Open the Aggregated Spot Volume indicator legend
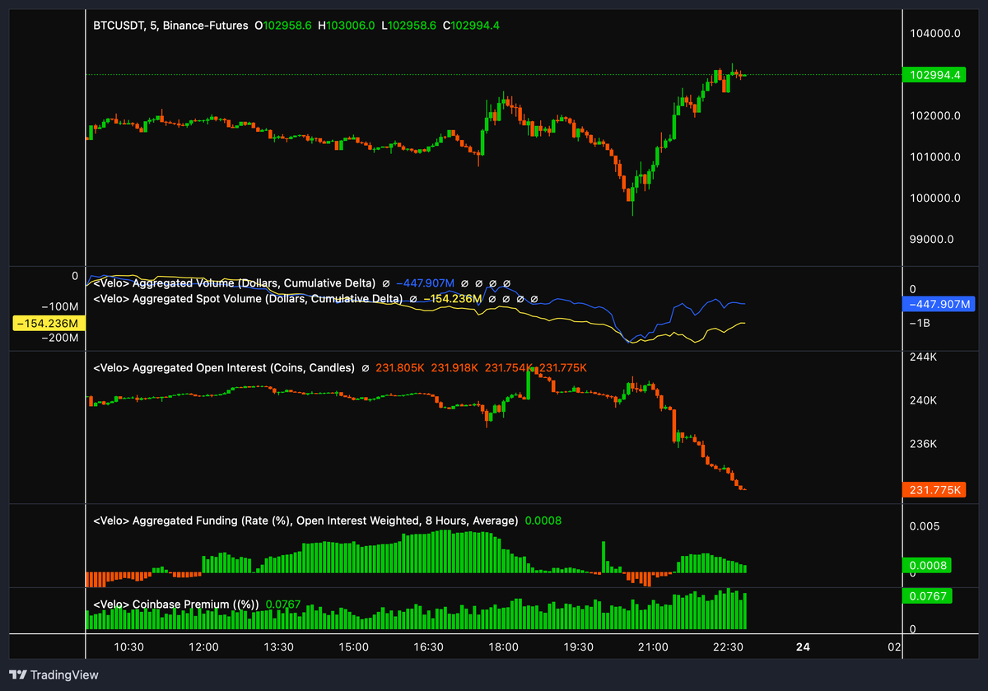 point(248,298)
